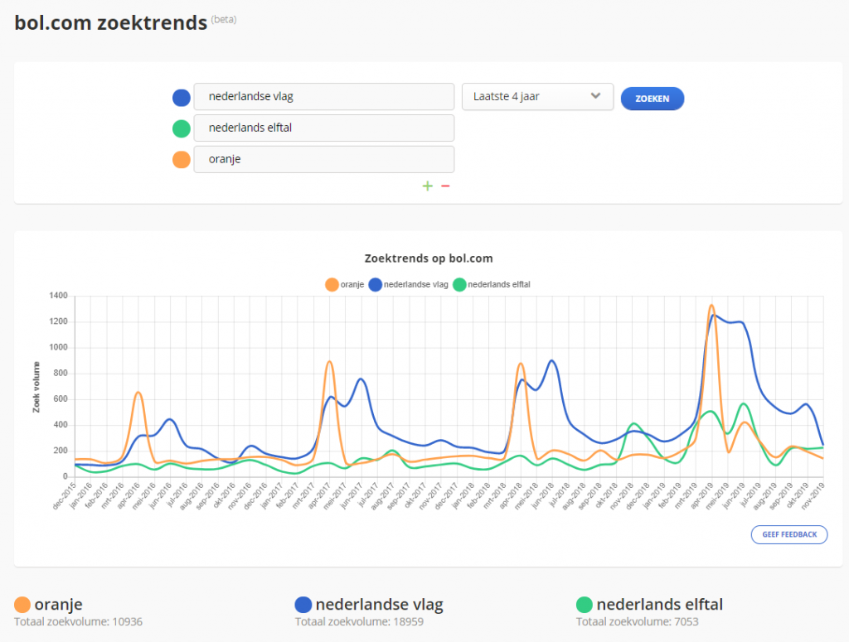Toggle nederlandse vlag series in chart legend
849x642 pixels.
(409, 284)
